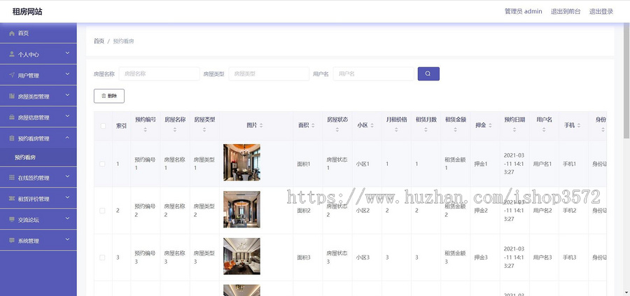630x296 pixels.
Task: Select the 预约看房 submenu item
Action: point(38,157)
